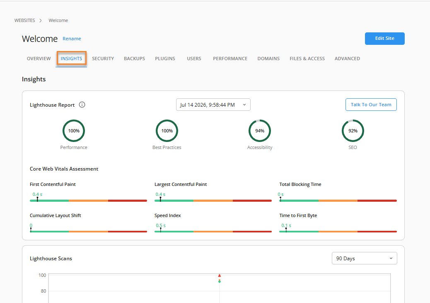This screenshot has height=303, width=430.
Task: Click the 94% Accessibility score circle
Action: (x=260, y=131)
